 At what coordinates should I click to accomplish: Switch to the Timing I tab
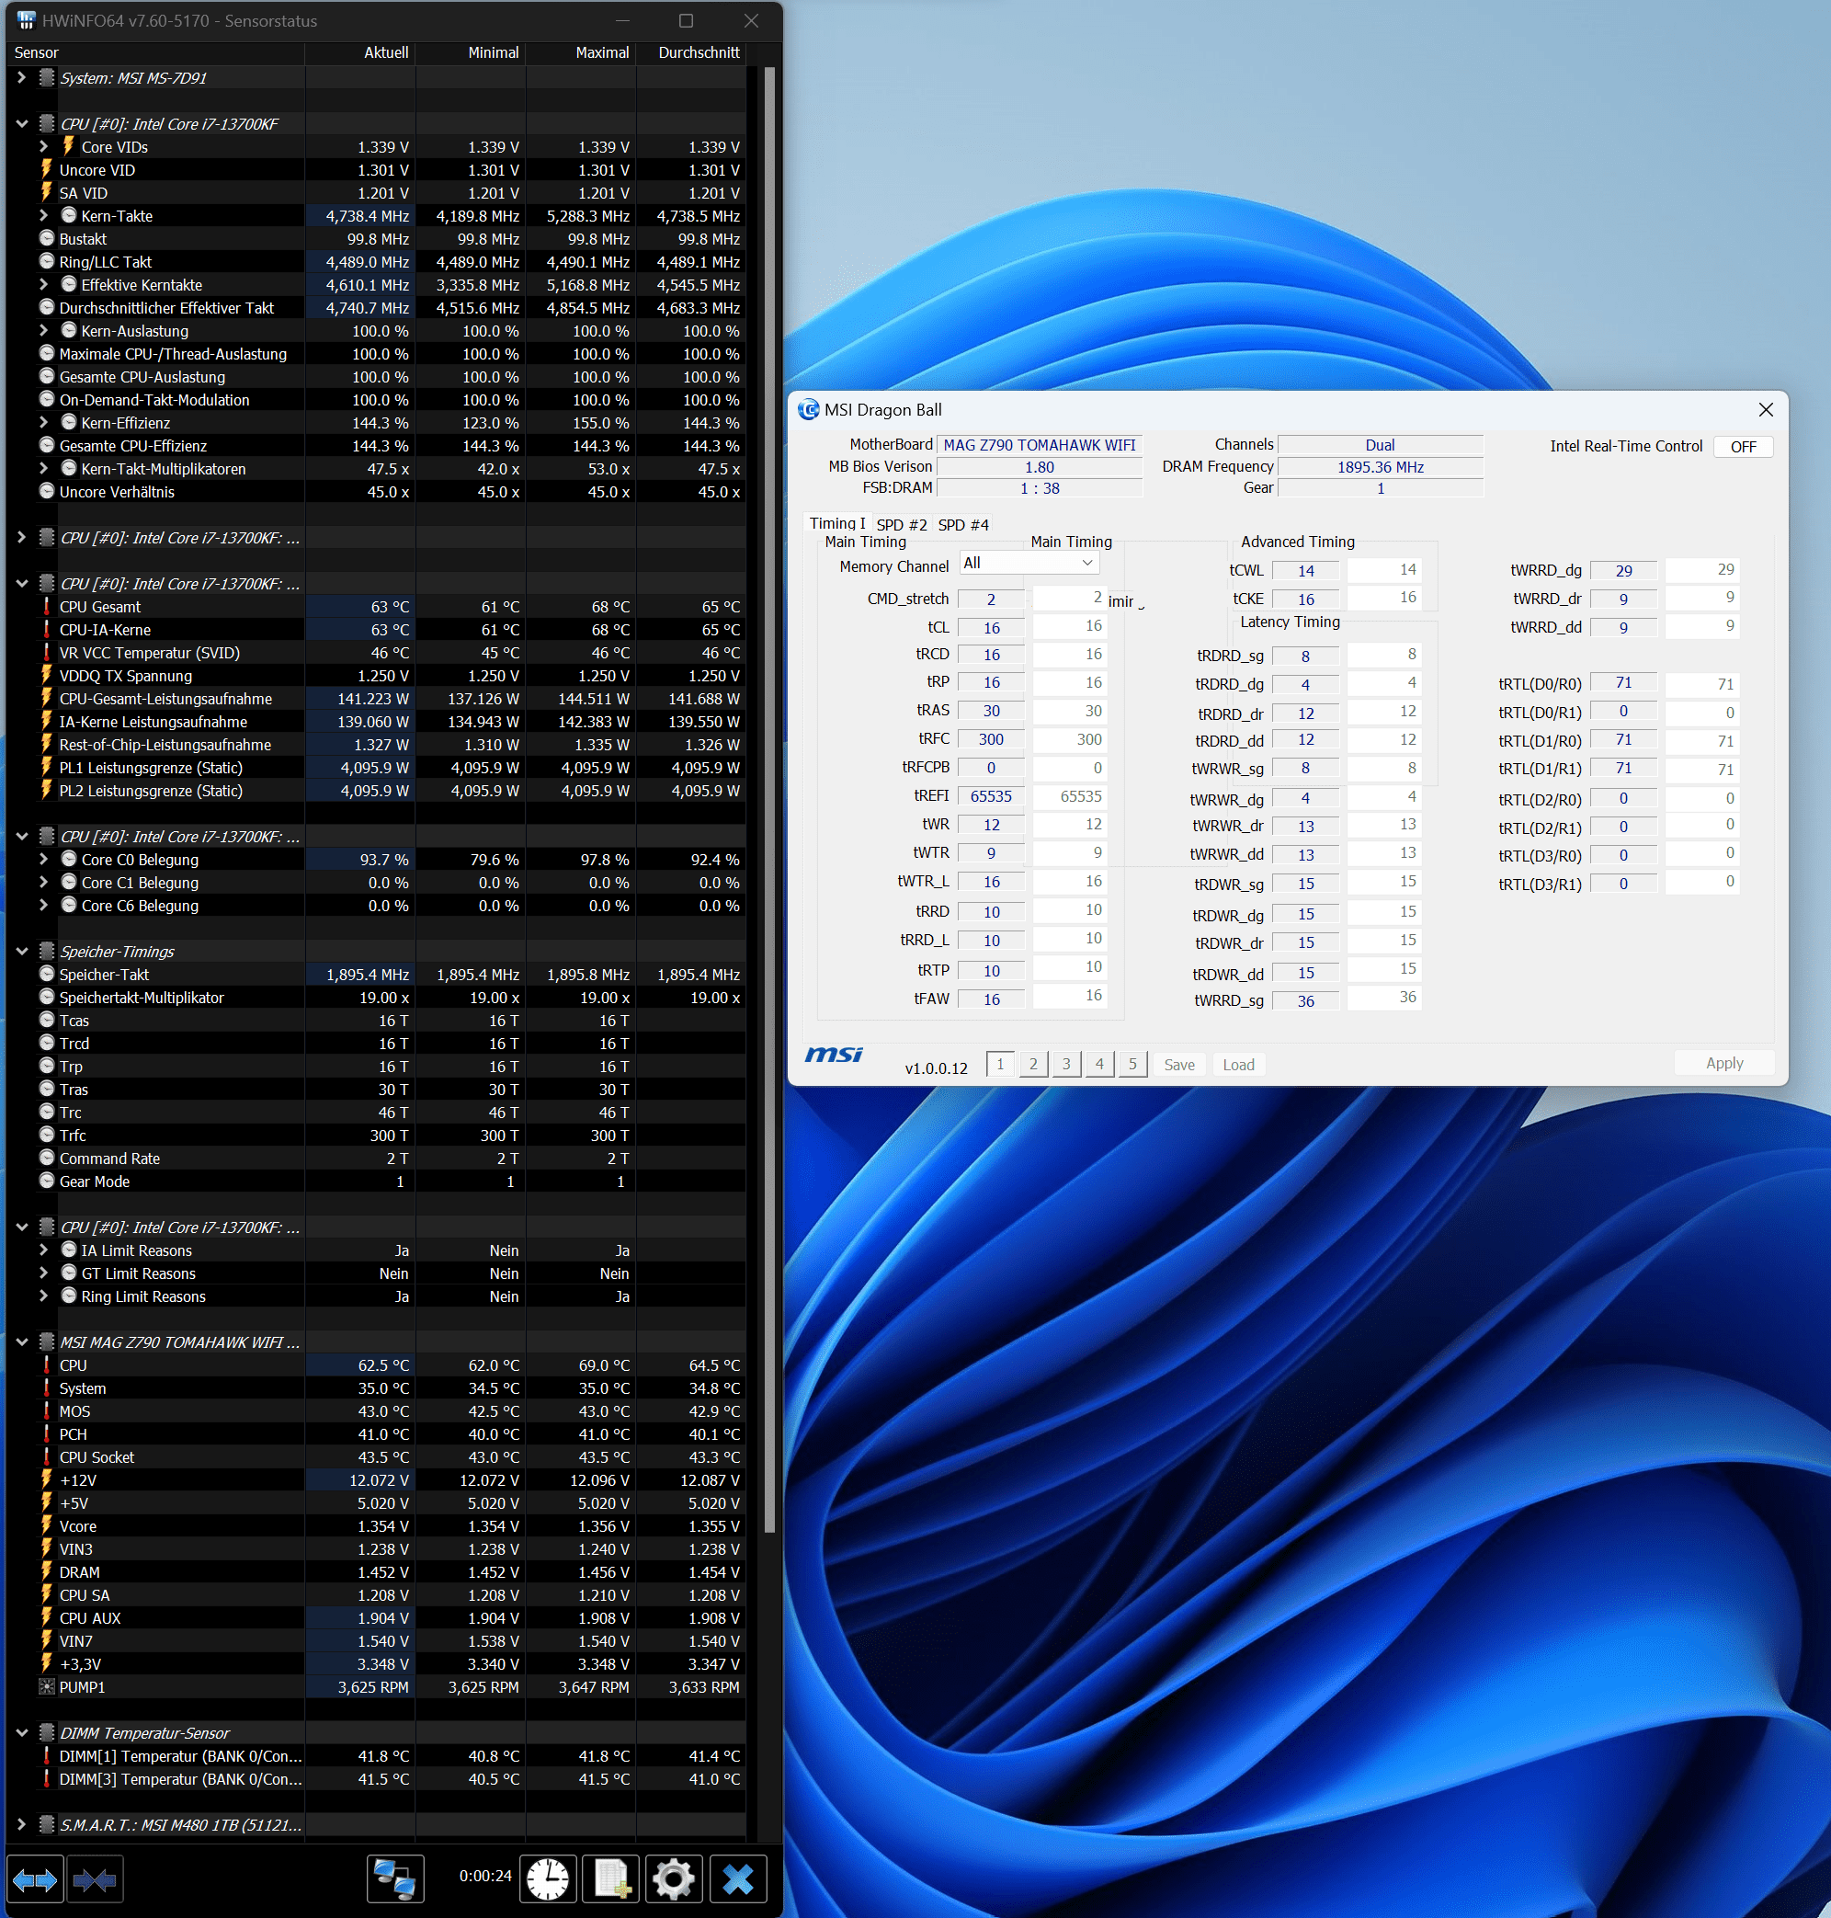(x=836, y=523)
